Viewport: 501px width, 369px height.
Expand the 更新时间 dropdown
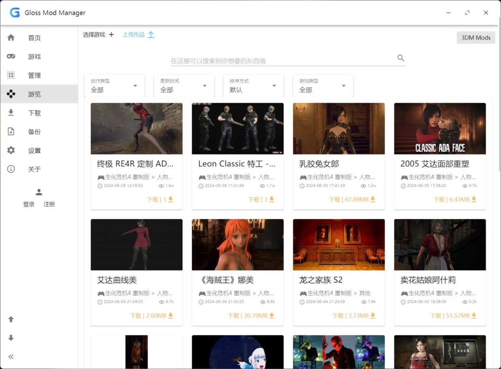[184, 86]
